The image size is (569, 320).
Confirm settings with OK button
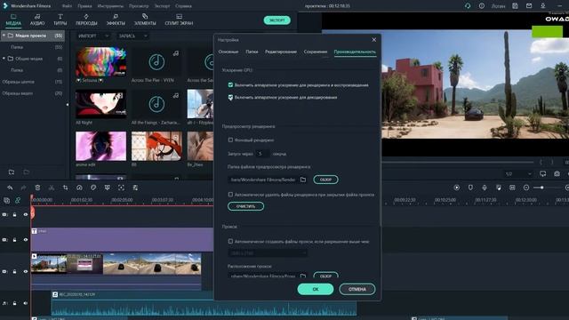pyautogui.click(x=316, y=289)
